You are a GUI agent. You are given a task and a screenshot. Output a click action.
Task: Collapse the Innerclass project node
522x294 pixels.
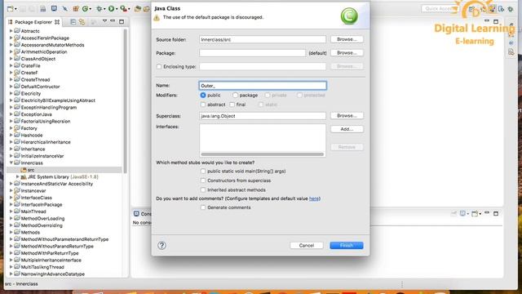coord(11,163)
